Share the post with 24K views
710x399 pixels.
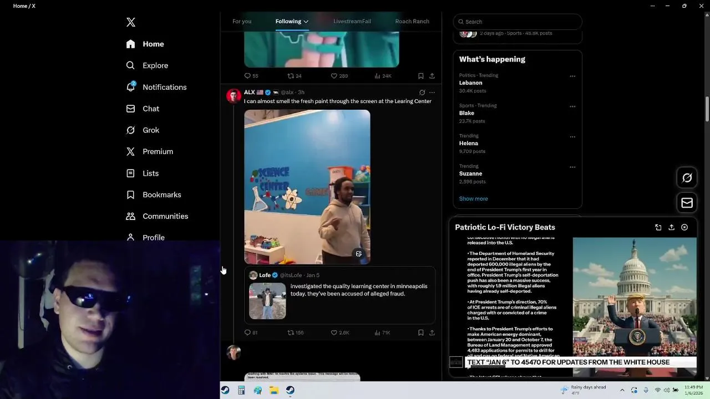(x=432, y=76)
